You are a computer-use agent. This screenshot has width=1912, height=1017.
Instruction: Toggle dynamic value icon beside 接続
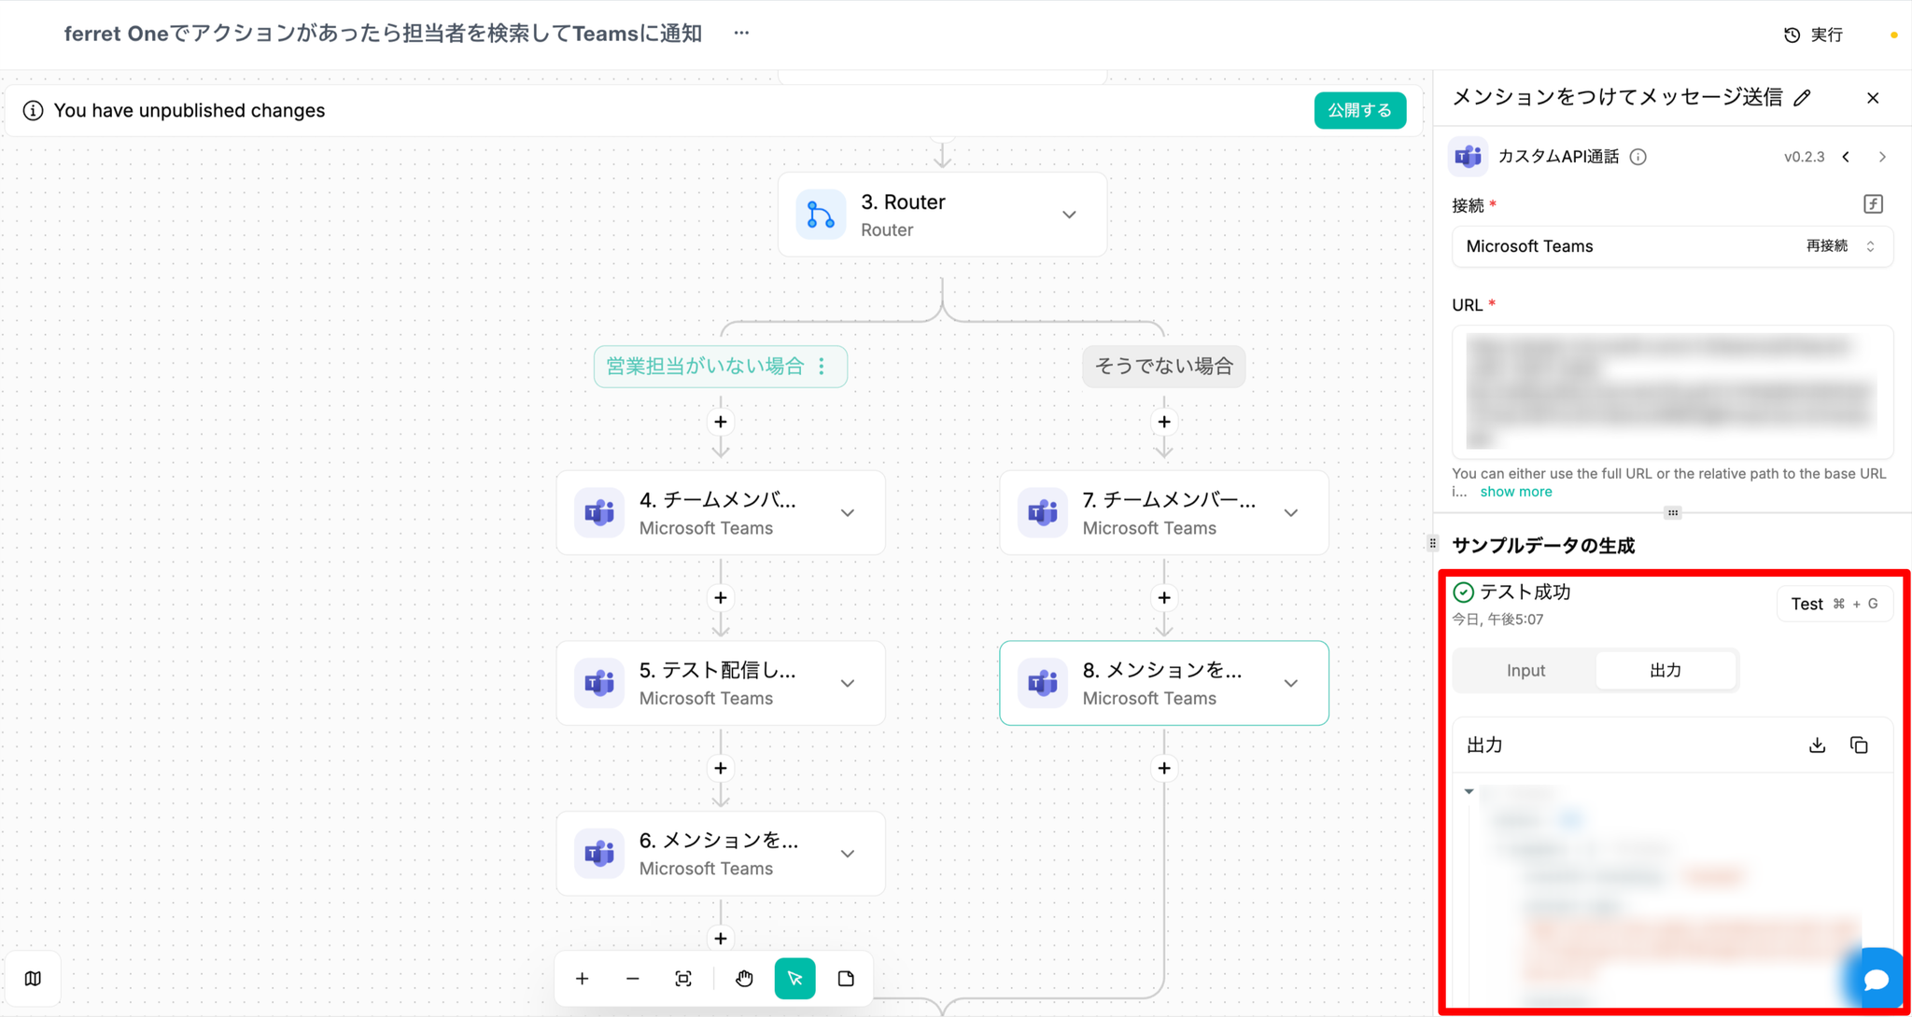point(1873,204)
